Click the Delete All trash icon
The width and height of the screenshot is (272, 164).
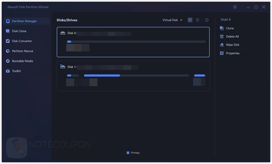tap(222, 36)
